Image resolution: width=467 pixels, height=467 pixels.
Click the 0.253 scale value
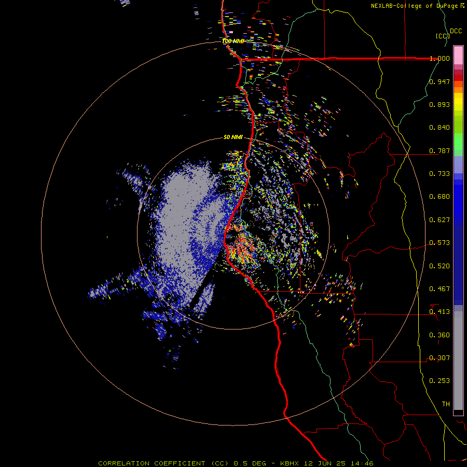(439, 381)
